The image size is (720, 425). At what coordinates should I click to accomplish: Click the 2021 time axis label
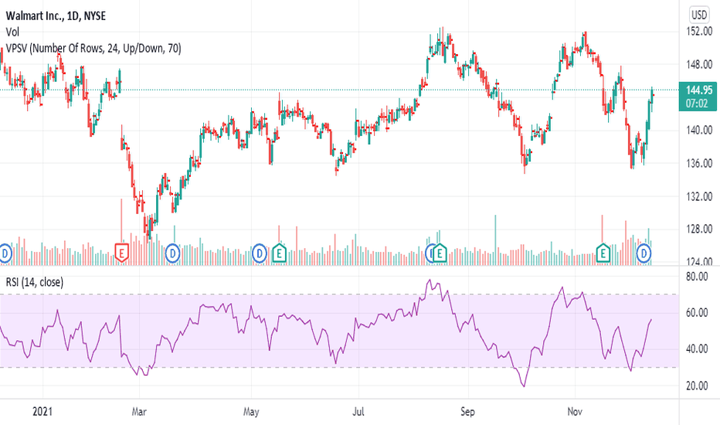pos(42,411)
